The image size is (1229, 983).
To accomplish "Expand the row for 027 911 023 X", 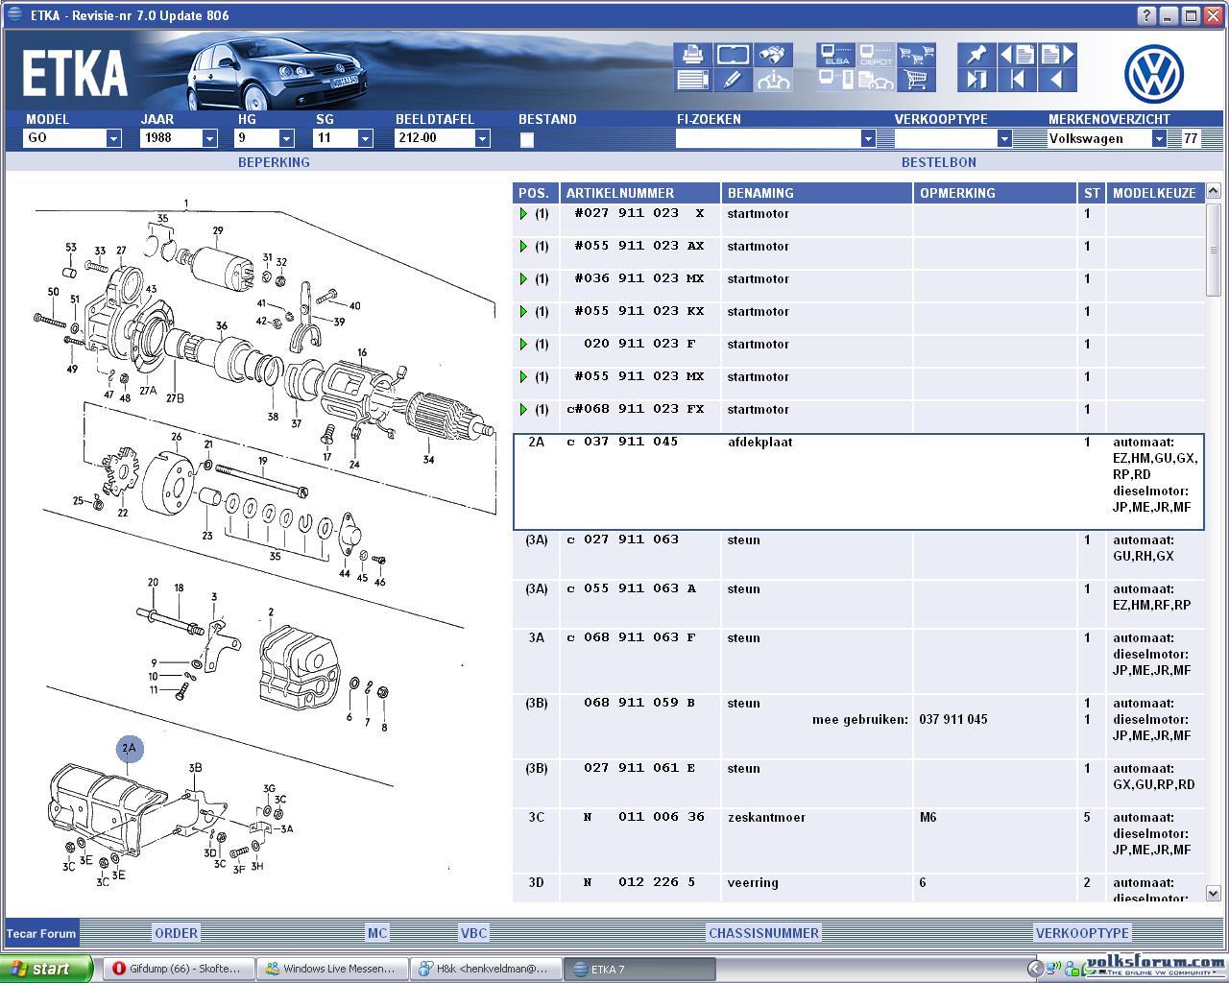I will (523, 214).
